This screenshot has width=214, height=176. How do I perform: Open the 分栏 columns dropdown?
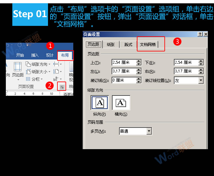[x=34, y=79]
